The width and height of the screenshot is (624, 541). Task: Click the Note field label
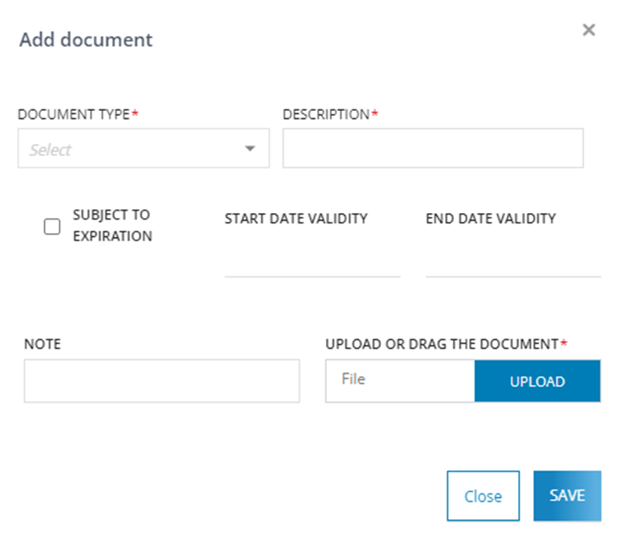point(43,344)
